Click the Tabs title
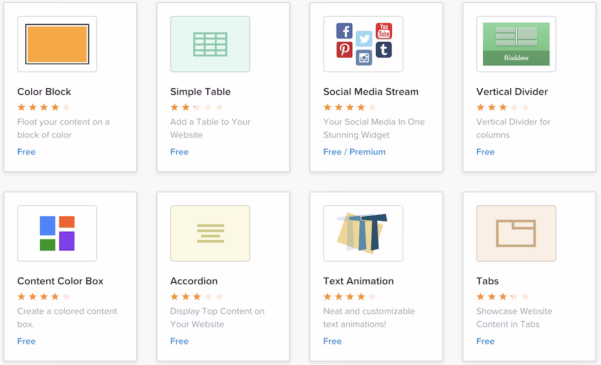601x365 pixels. (487, 281)
